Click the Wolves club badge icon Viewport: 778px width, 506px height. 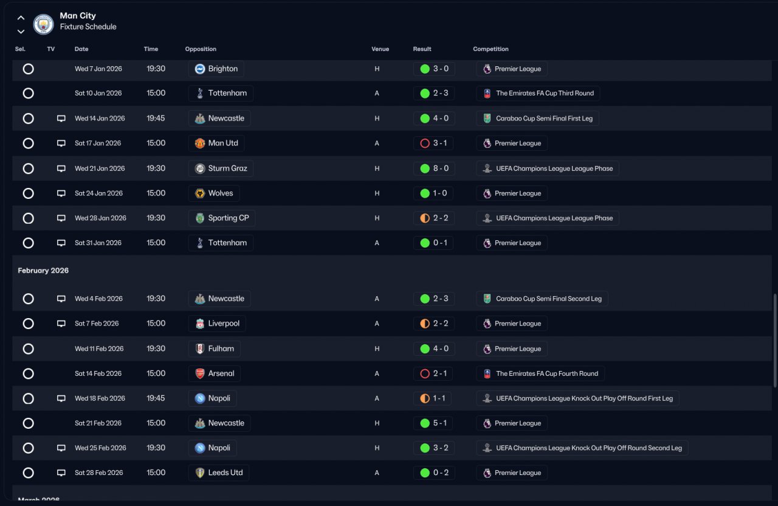coord(199,193)
